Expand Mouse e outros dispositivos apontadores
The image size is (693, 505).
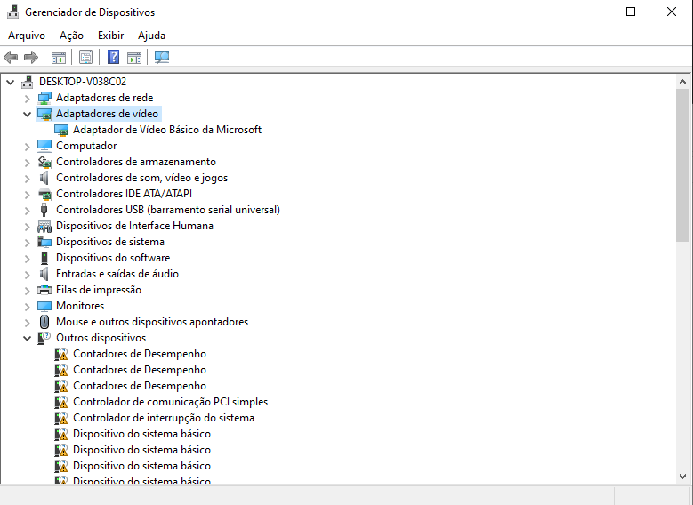[28, 323]
